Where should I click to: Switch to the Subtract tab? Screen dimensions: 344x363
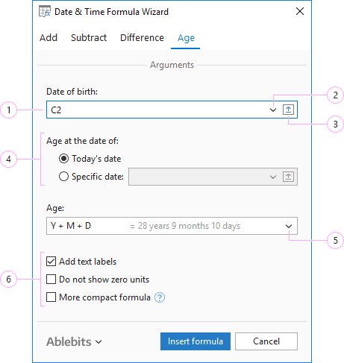pyautogui.click(x=89, y=38)
